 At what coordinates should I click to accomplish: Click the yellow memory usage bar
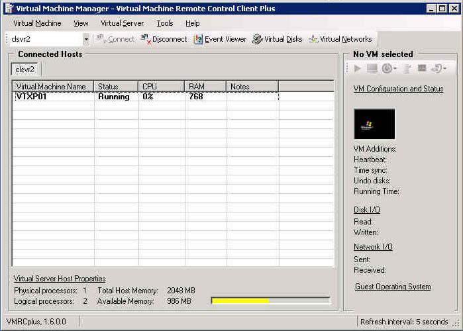[240, 301]
